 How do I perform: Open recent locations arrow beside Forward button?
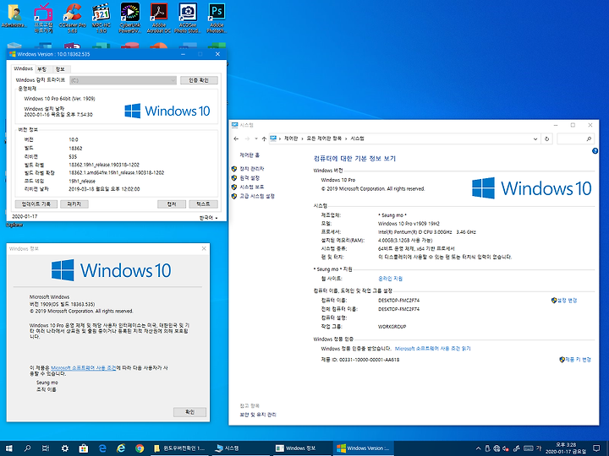tap(256, 138)
